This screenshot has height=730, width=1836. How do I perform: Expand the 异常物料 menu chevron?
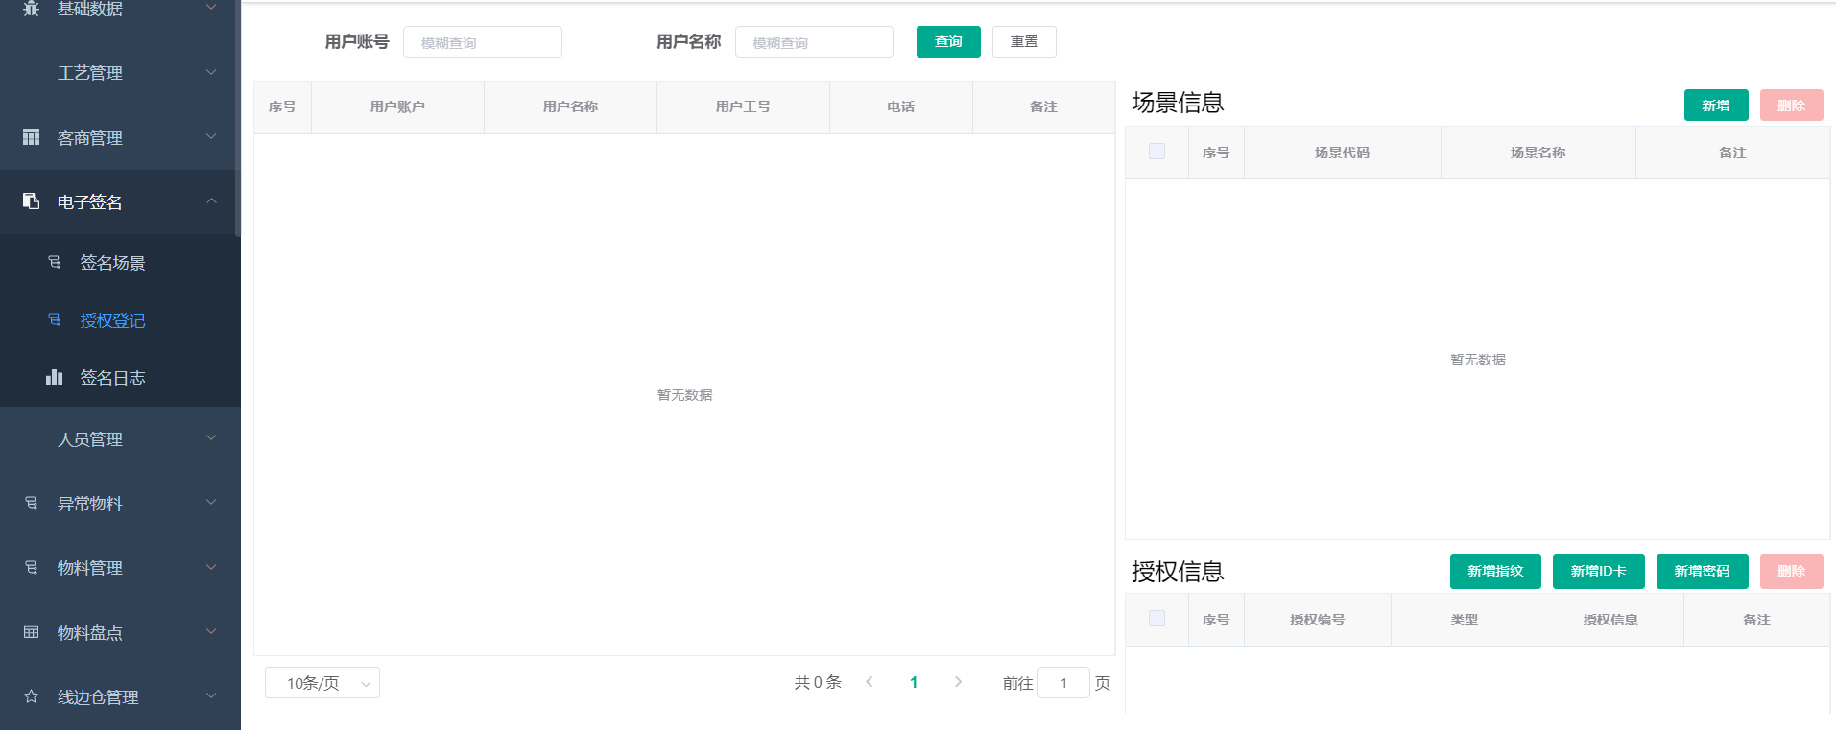211,503
